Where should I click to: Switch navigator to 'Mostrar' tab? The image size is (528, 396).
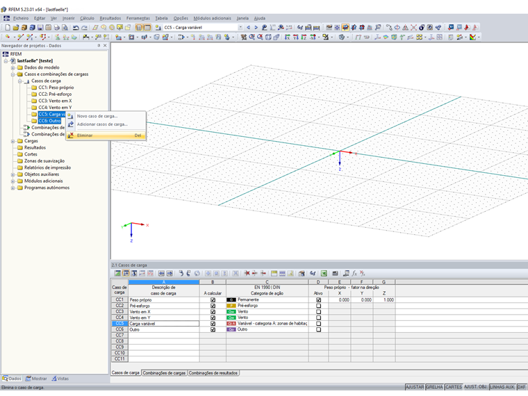[36, 379]
